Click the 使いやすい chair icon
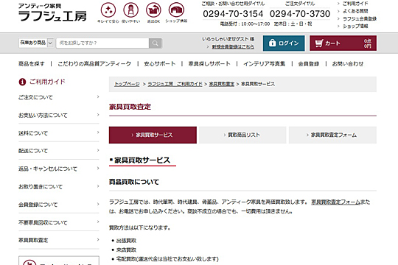The image size is (398, 265). click(130, 10)
